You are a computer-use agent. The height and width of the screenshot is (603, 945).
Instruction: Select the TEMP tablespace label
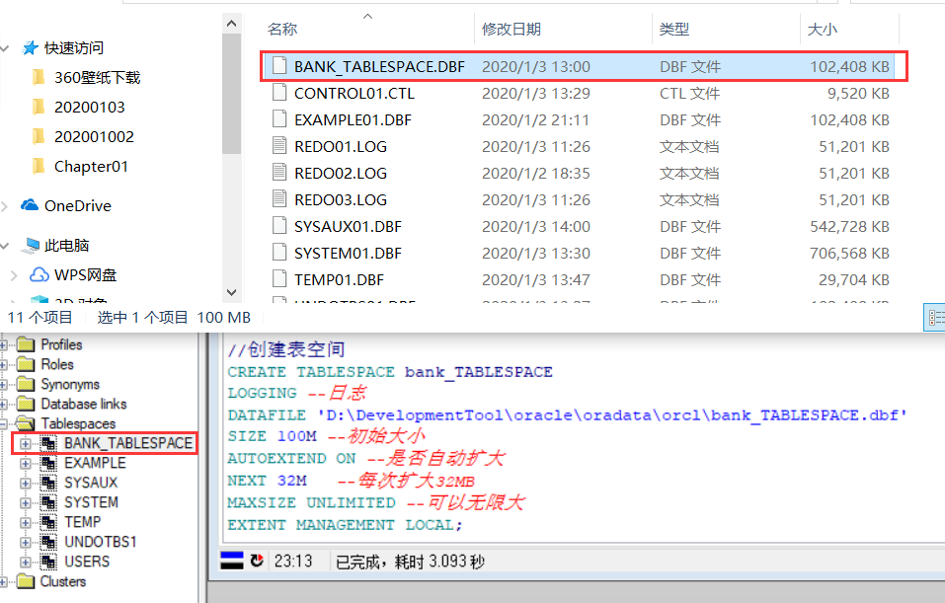click(83, 522)
